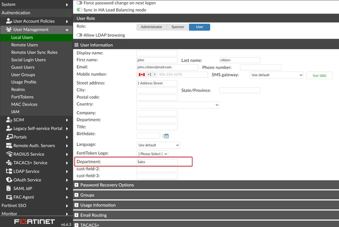The image size is (339, 227).
Task: Click the Canada flag country code selector
Action: (x=147, y=75)
